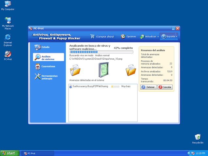Click the Muy bajo threat level meter
208x156 pixels.
point(115,87)
